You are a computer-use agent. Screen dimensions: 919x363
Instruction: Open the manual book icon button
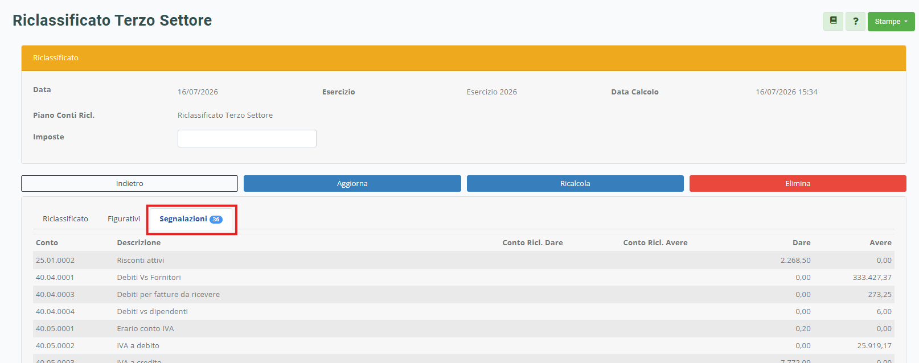833,21
